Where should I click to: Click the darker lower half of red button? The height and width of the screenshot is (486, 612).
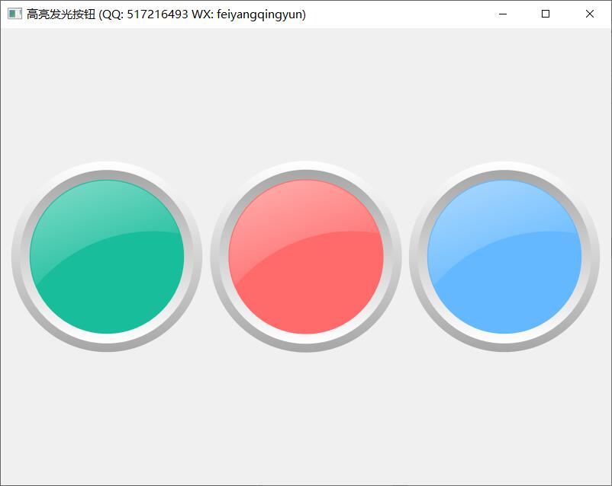click(313, 297)
